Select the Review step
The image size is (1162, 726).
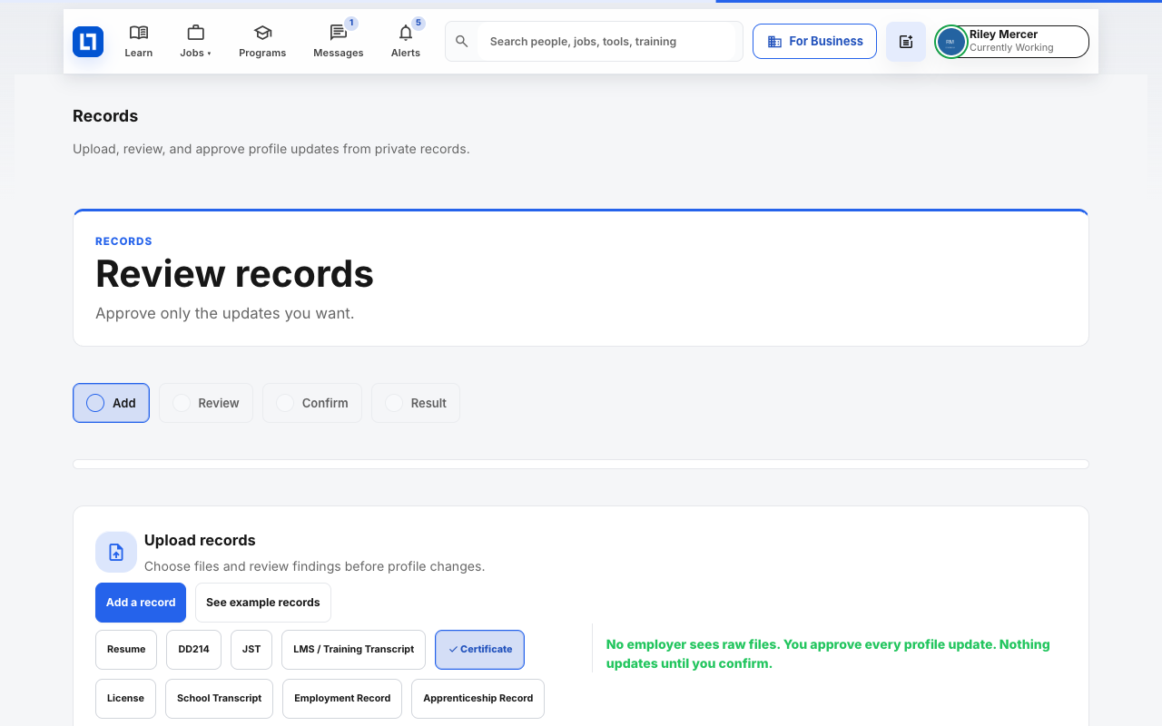coord(206,403)
